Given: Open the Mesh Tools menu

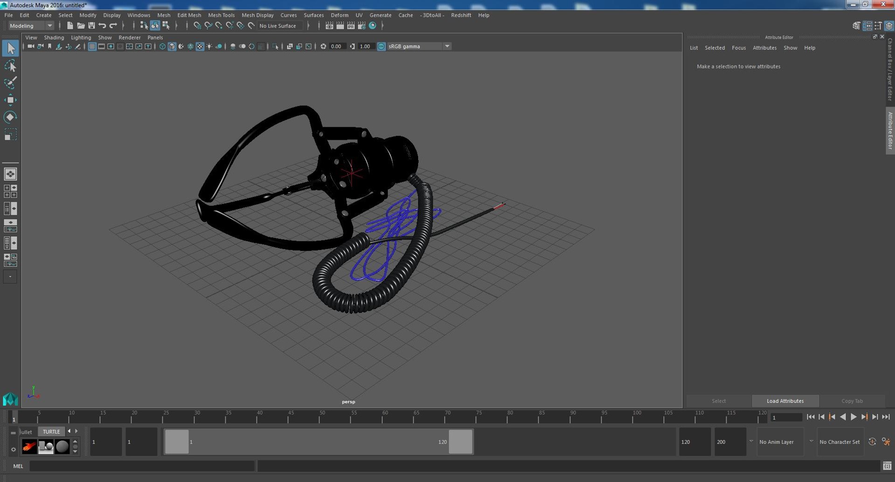Looking at the screenshot, I should click(x=221, y=15).
